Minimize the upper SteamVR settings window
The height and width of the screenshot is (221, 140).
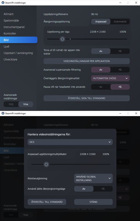pyautogui.click(x=120, y=3)
